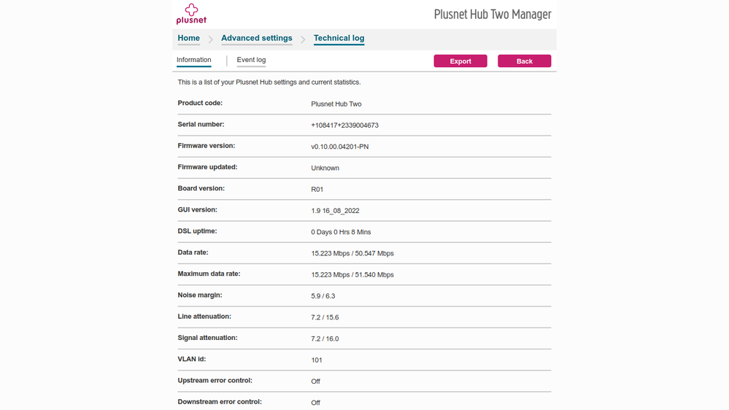Select the serial number value
Image resolution: width=729 pixels, height=410 pixels.
coord(344,125)
